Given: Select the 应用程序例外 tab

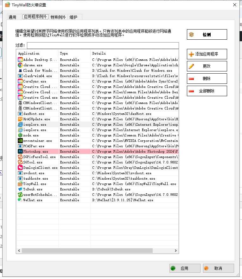Looking at the screenshot, I should coord(35,17).
